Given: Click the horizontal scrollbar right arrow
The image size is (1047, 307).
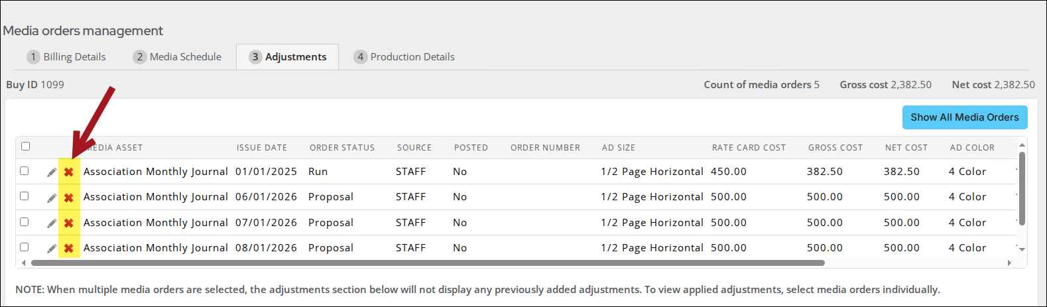Looking at the screenshot, I should coord(1010,263).
